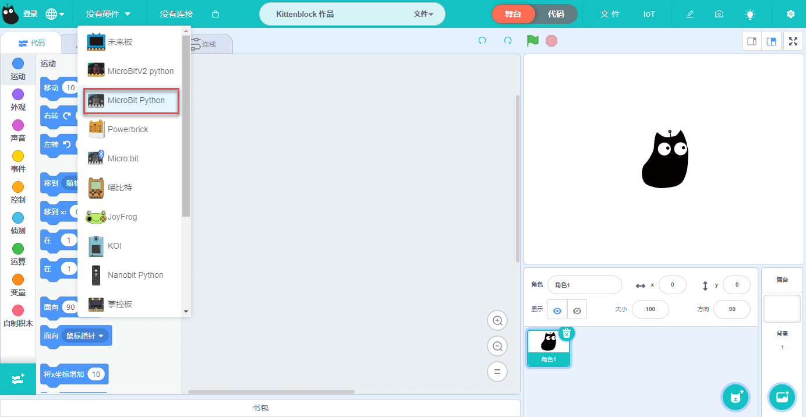This screenshot has height=417, width=806.
Task: Open settings with the gear icon
Action: point(791,14)
